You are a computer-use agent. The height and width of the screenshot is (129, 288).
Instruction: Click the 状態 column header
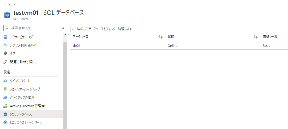pyautogui.click(x=171, y=37)
